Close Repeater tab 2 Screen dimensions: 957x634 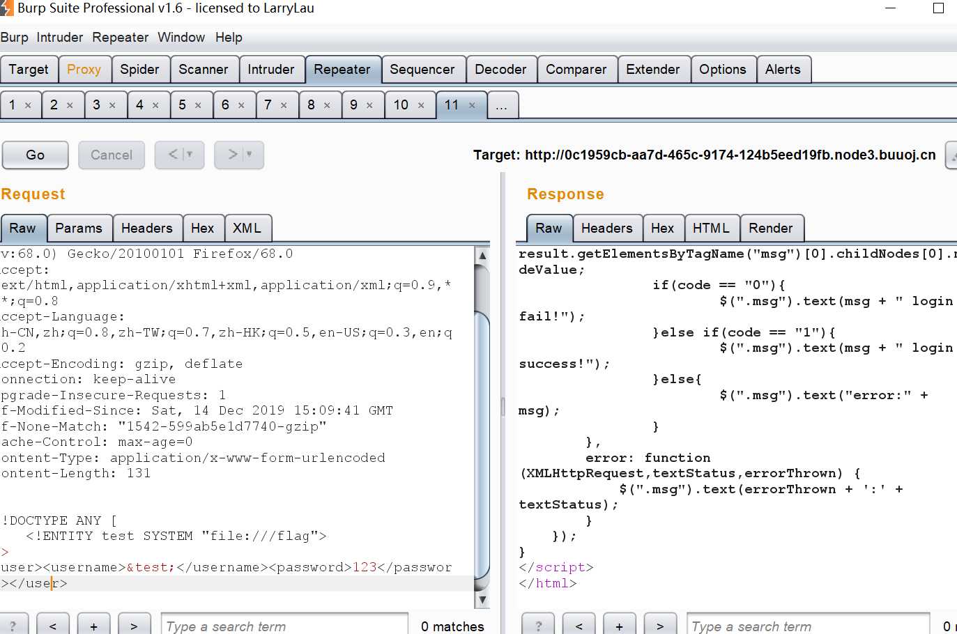pyautogui.click(x=70, y=106)
